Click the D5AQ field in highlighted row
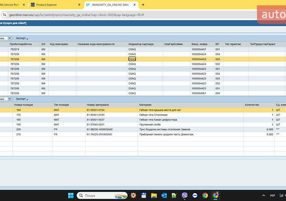This screenshot has width=286, height=201. coord(132,59)
